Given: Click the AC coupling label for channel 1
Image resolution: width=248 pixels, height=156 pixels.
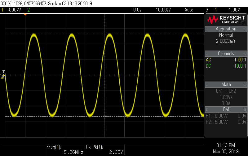Looking at the screenshot, I should coord(208,60).
